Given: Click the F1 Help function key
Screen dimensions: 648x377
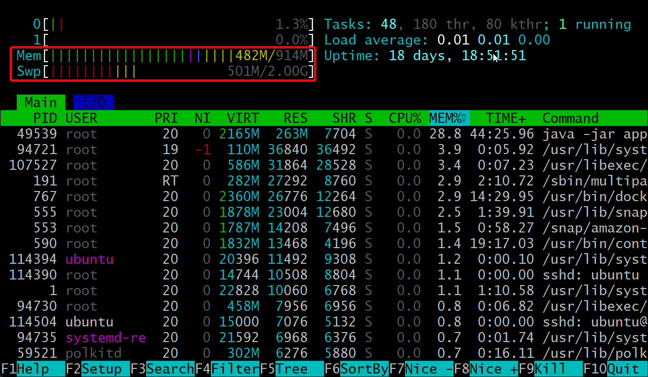Looking at the screenshot, I should click(x=32, y=369).
